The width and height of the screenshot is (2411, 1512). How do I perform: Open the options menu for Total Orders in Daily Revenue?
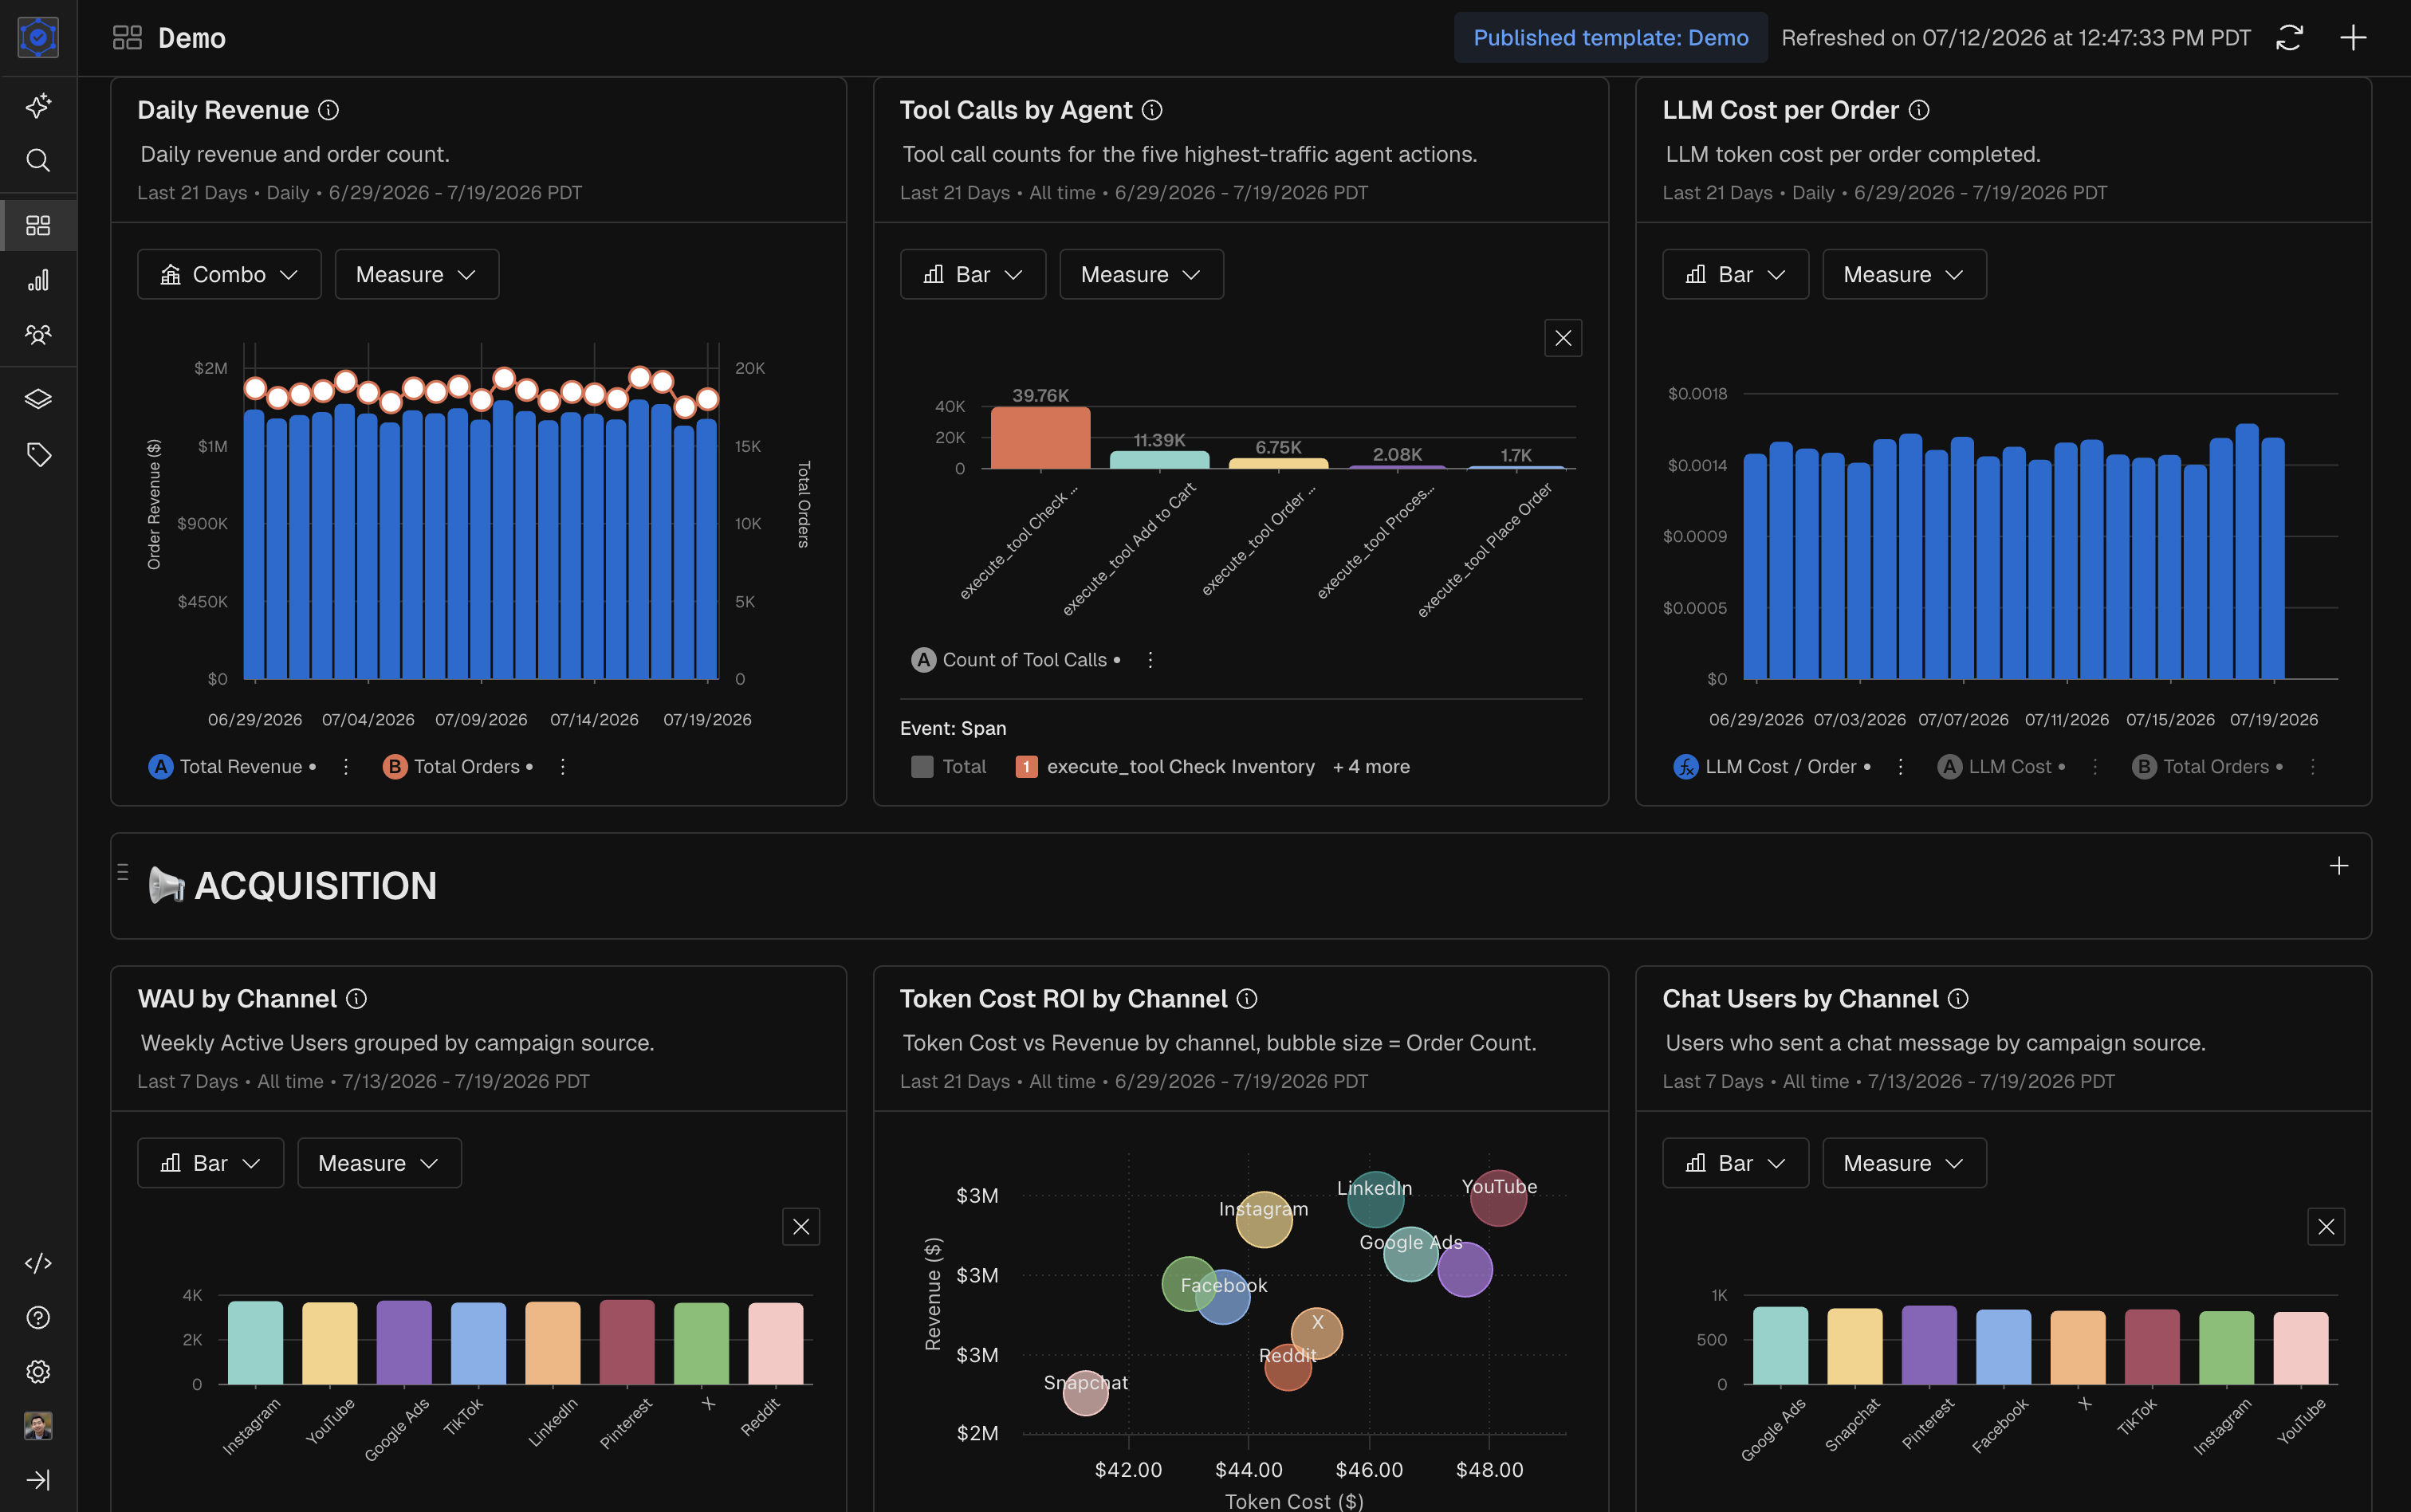563,767
